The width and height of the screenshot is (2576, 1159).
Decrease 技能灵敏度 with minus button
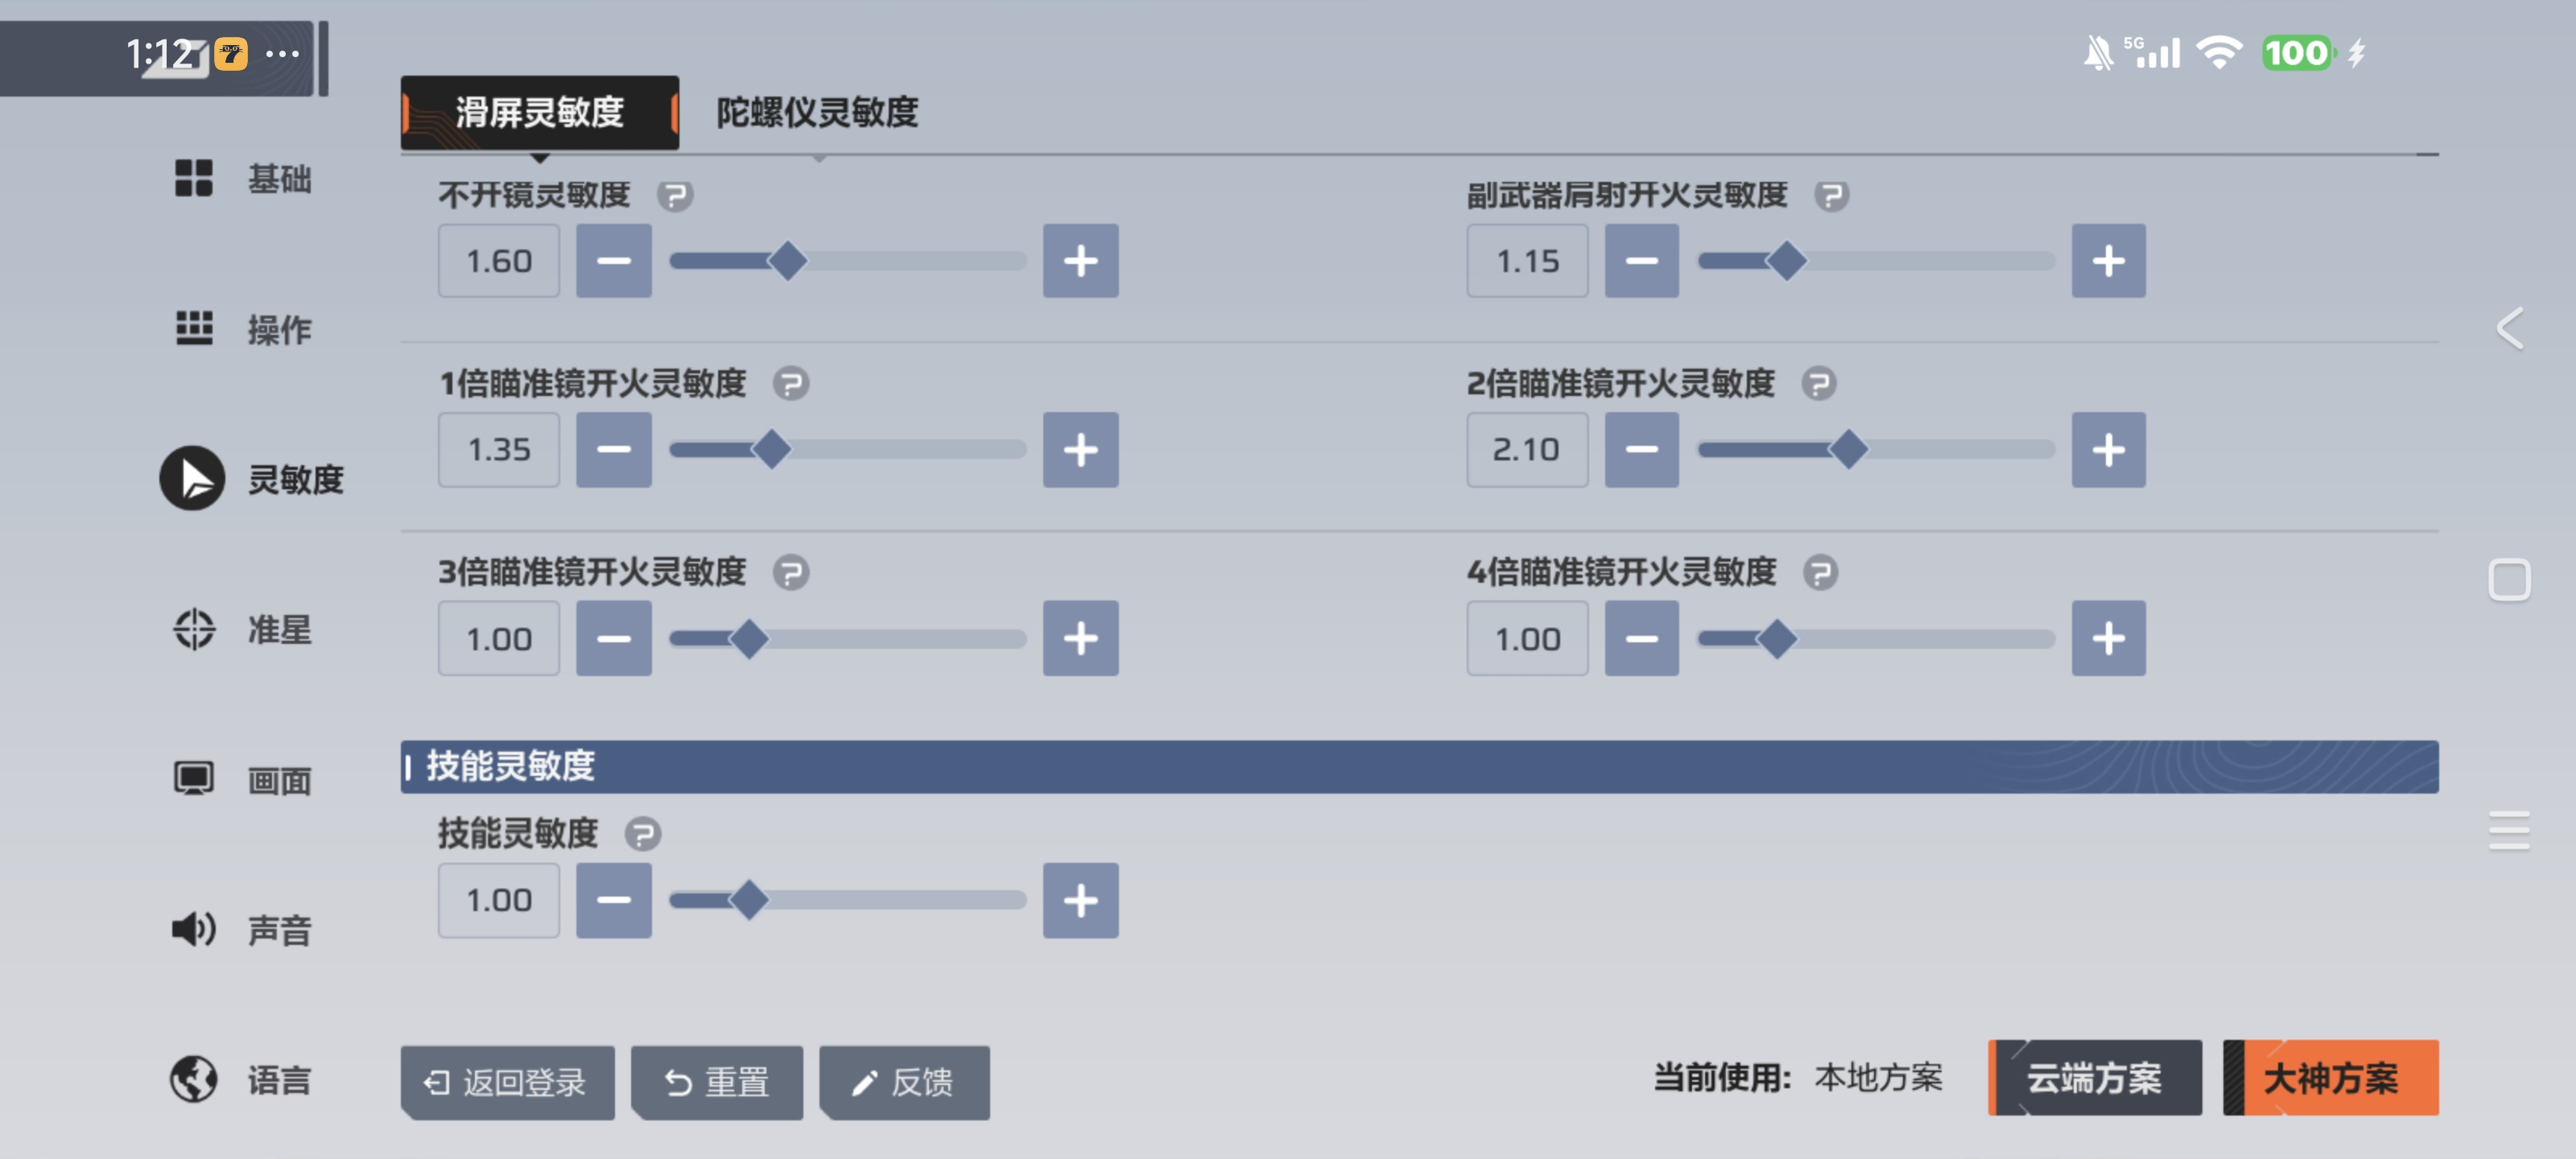click(613, 900)
